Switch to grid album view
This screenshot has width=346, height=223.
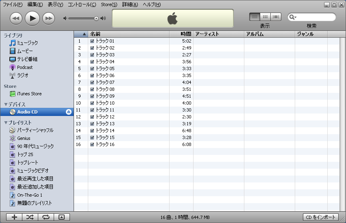pos(265,17)
